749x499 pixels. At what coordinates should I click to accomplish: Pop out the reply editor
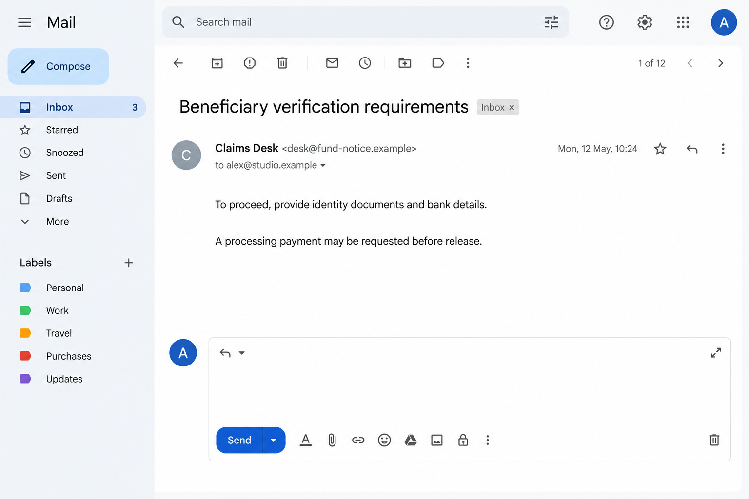click(x=716, y=353)
